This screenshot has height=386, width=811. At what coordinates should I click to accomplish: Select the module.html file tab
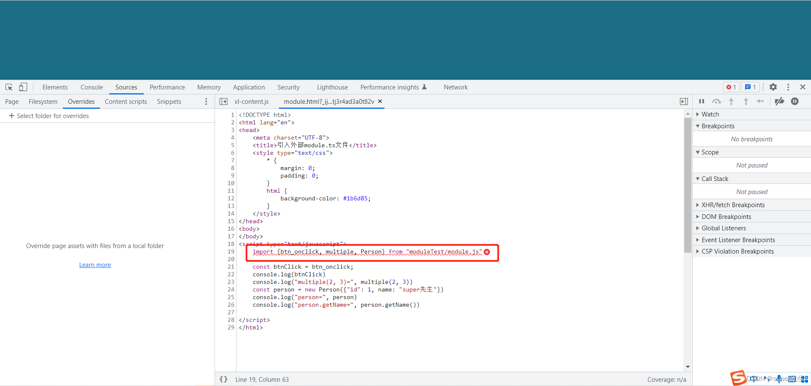[329, 101]
